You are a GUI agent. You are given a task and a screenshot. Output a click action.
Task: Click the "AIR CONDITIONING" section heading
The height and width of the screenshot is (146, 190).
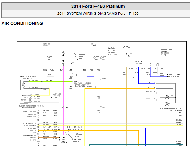tap(22, 23)
